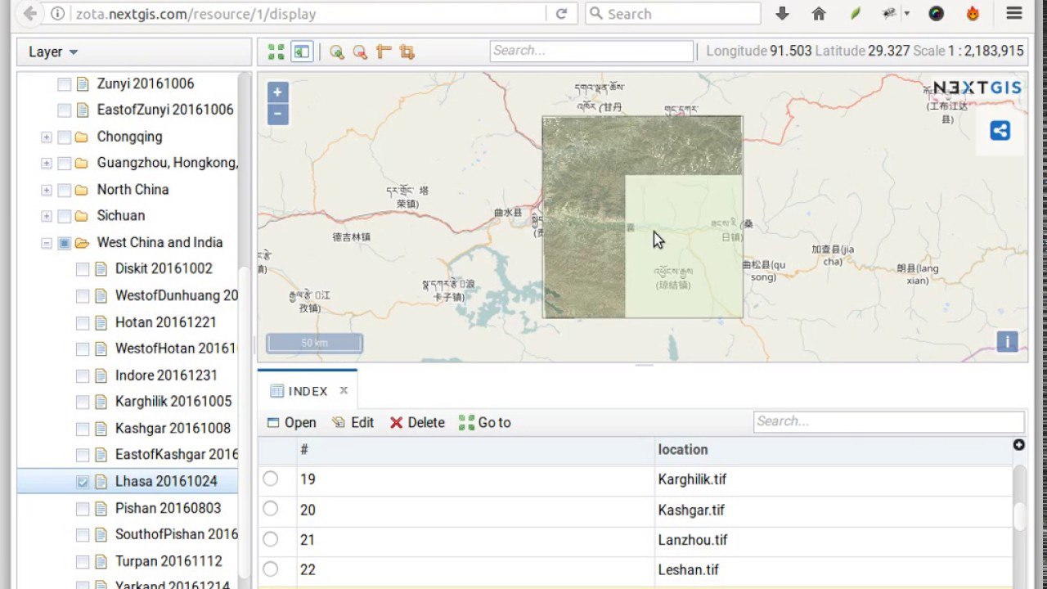The width and height of the screenshot is (1047, 589).
Task: Toggle the side panel icon in map toolbar
Action: 302,52
